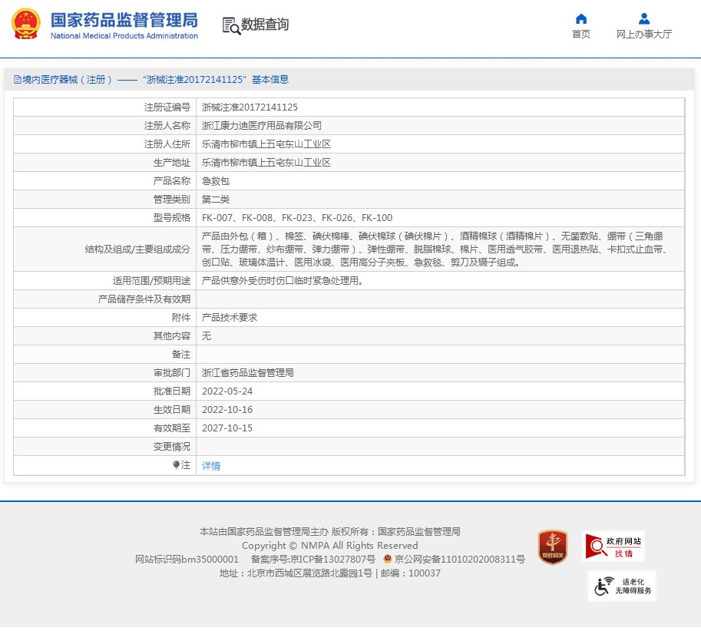Click the 注册人名称 label
The image size is (701, 644).
coord(167,126)
